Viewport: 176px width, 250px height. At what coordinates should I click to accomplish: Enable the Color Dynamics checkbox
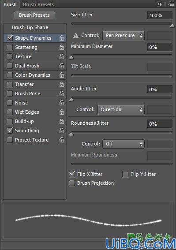tap(10, 75)
